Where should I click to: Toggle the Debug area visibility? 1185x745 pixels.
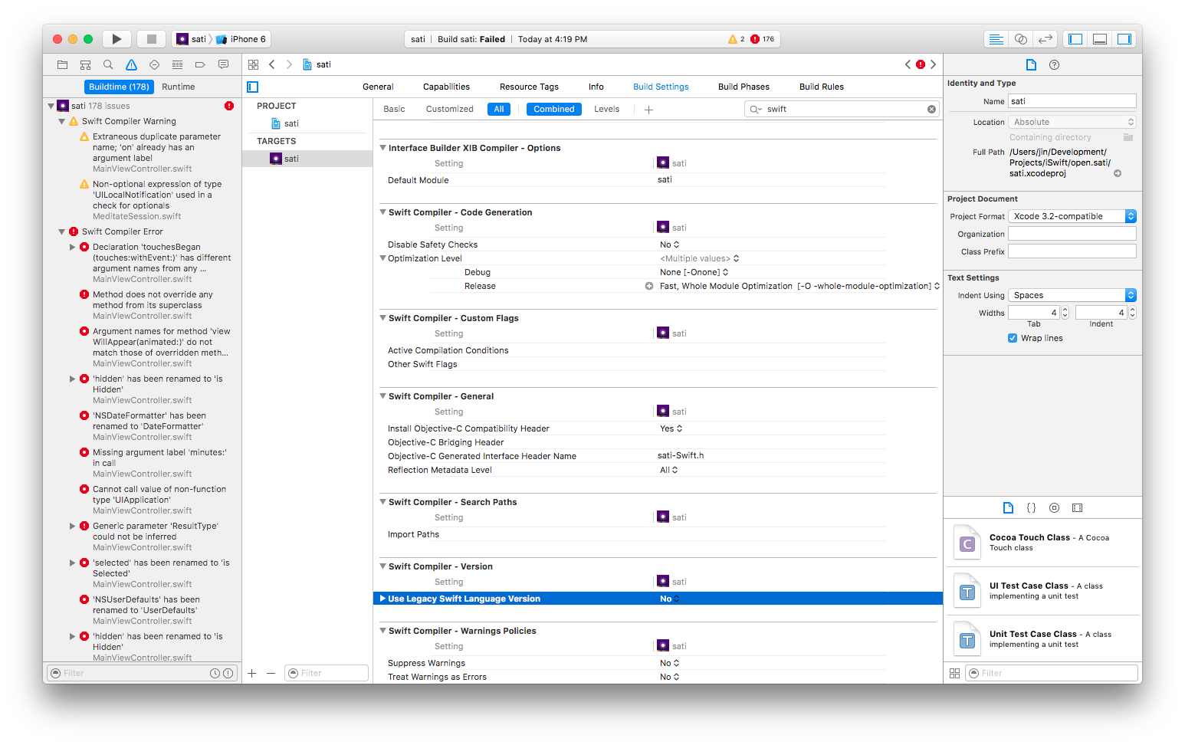[1100, 39]
